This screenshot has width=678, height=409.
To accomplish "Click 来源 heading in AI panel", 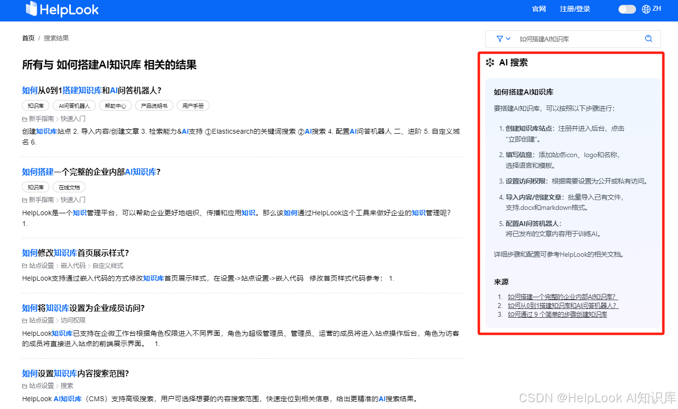I will click(x=501, y=282).
